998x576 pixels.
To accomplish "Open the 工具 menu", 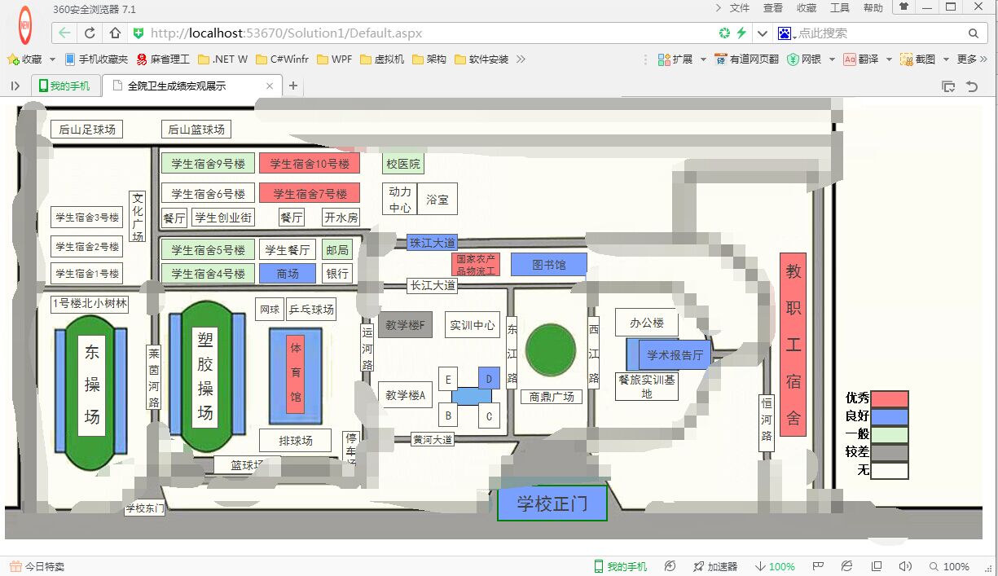I will click(x=840, y=7).
